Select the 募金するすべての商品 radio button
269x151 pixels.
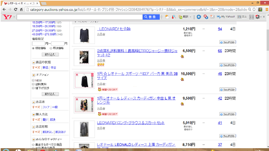(33, 145)
